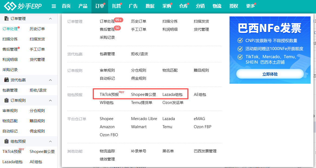
Task: Click the 妙手ERP logo
Action: tap(23, 6)
